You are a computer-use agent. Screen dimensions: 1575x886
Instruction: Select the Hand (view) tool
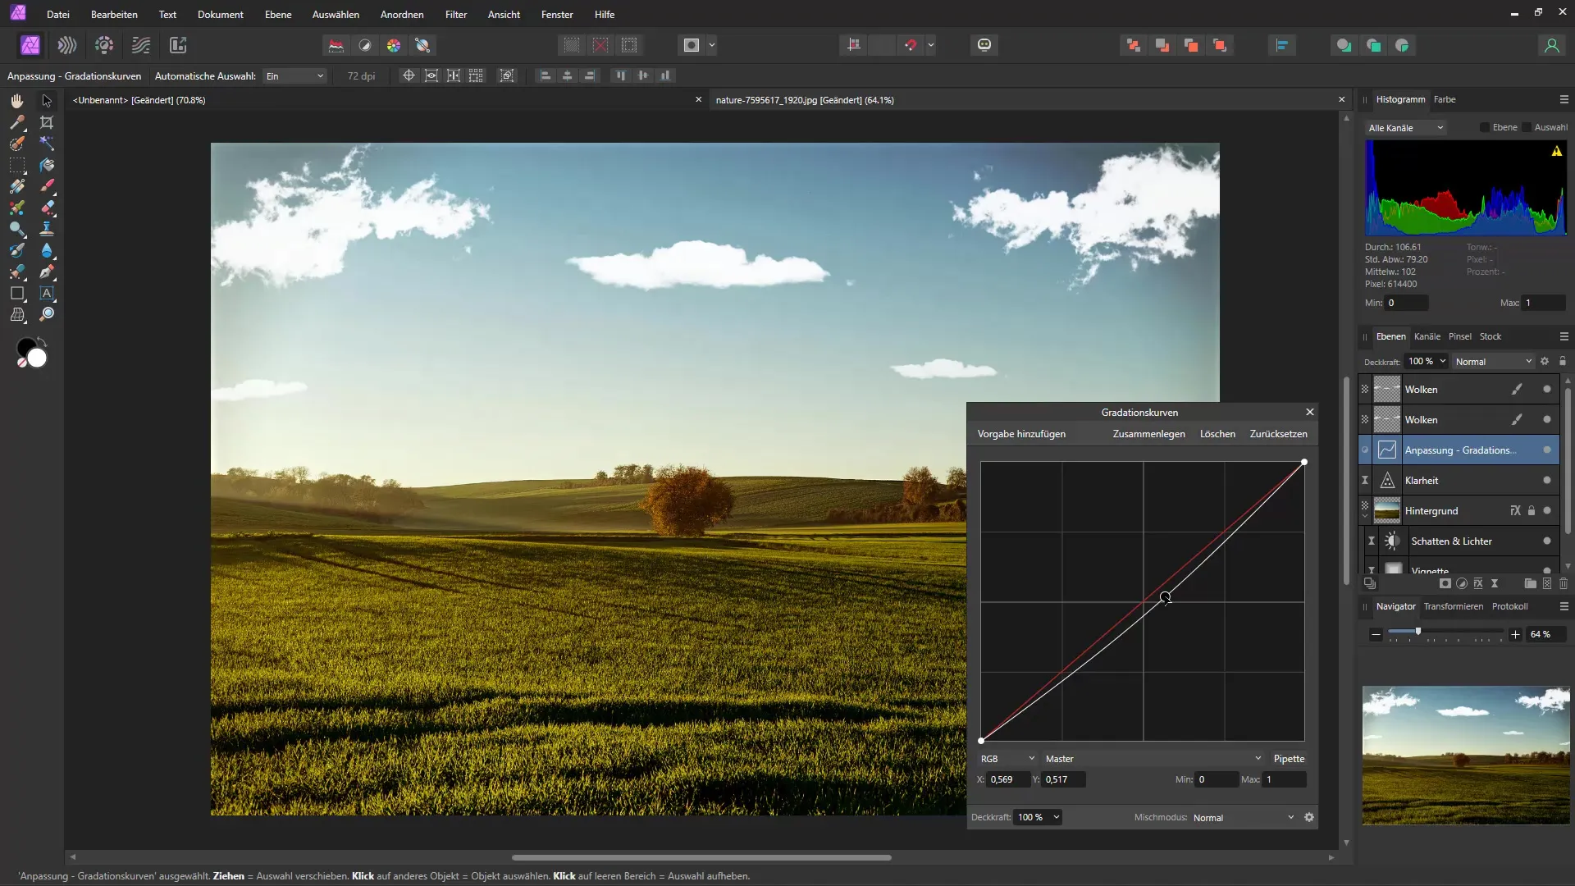click(16, 101)
